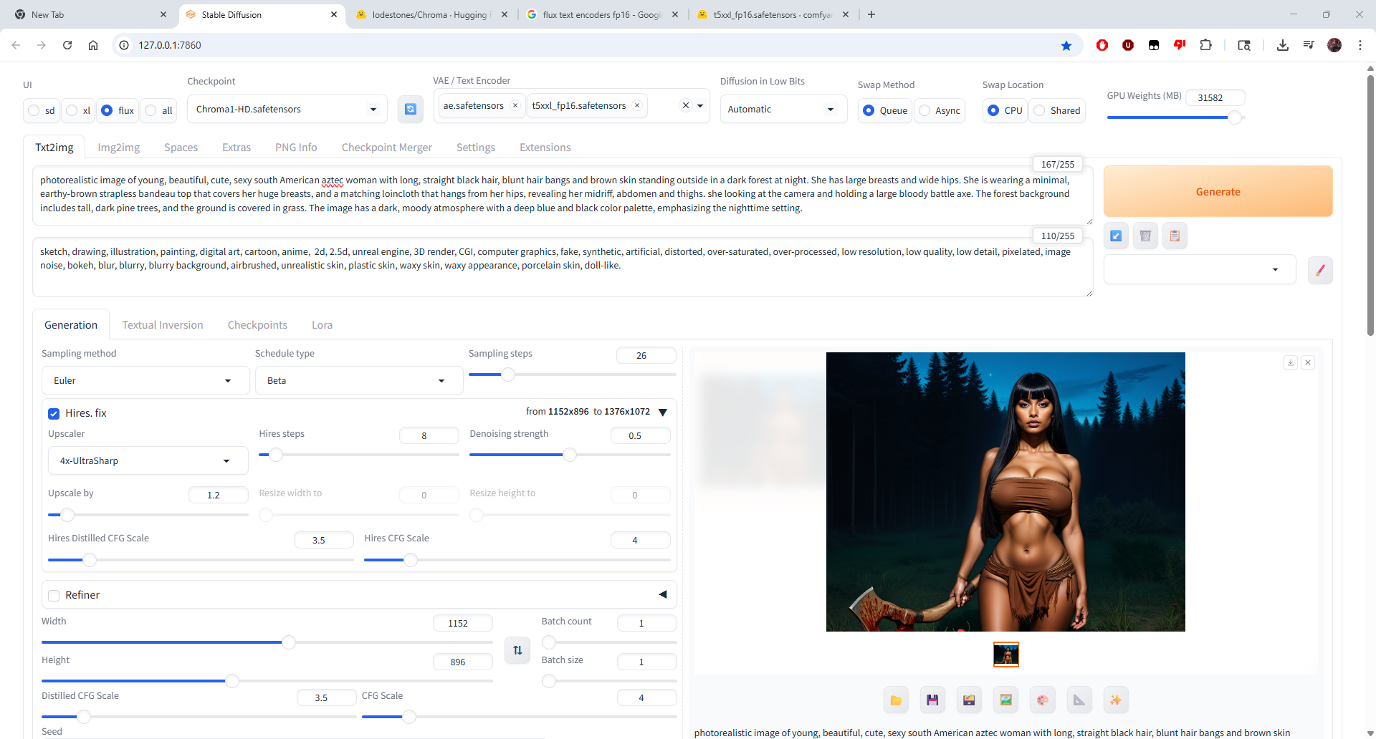This screenshot has width=1376, height=739.
Task: Enable the Refiner checkbox
Action: pyautogui.click(x=54, y=595)
